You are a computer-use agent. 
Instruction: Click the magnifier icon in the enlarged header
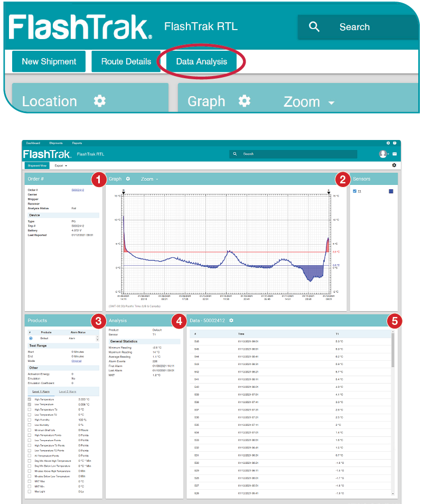(314, 26)
